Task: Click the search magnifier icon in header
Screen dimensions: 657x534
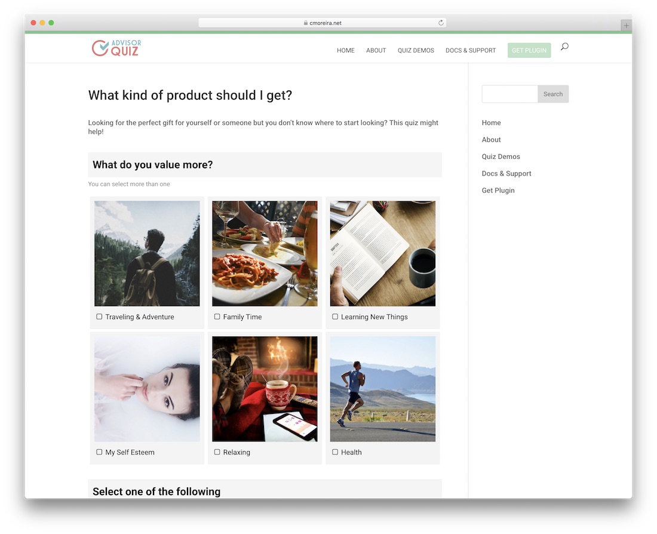Action: click(564, 46)
